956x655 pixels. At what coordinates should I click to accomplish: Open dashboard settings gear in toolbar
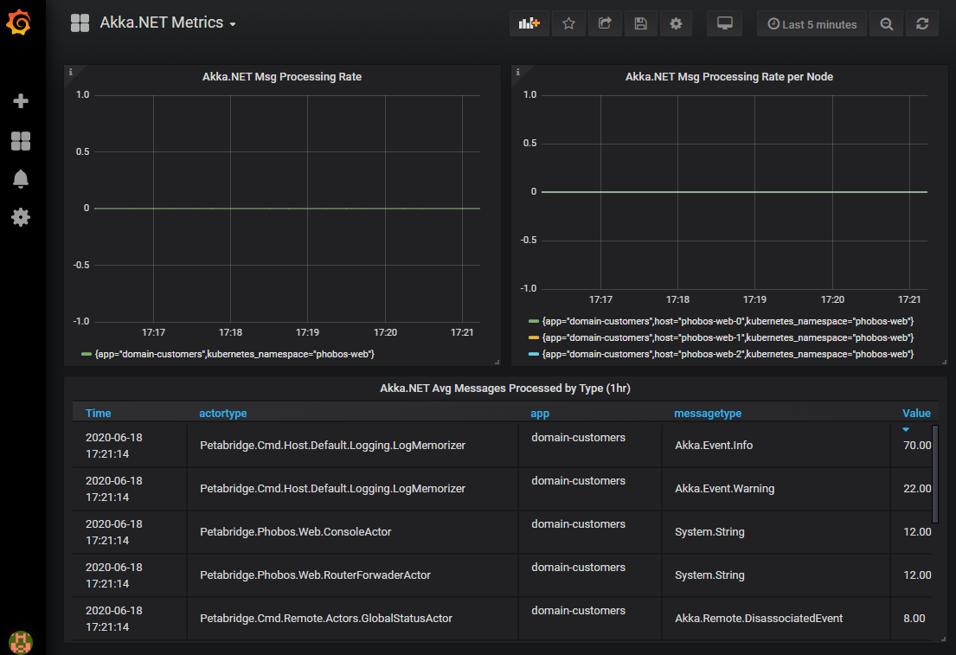(676, 23)
